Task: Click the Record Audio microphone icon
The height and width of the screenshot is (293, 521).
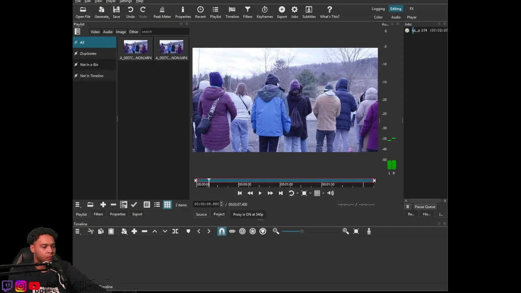Action: [x=369, y=231]
